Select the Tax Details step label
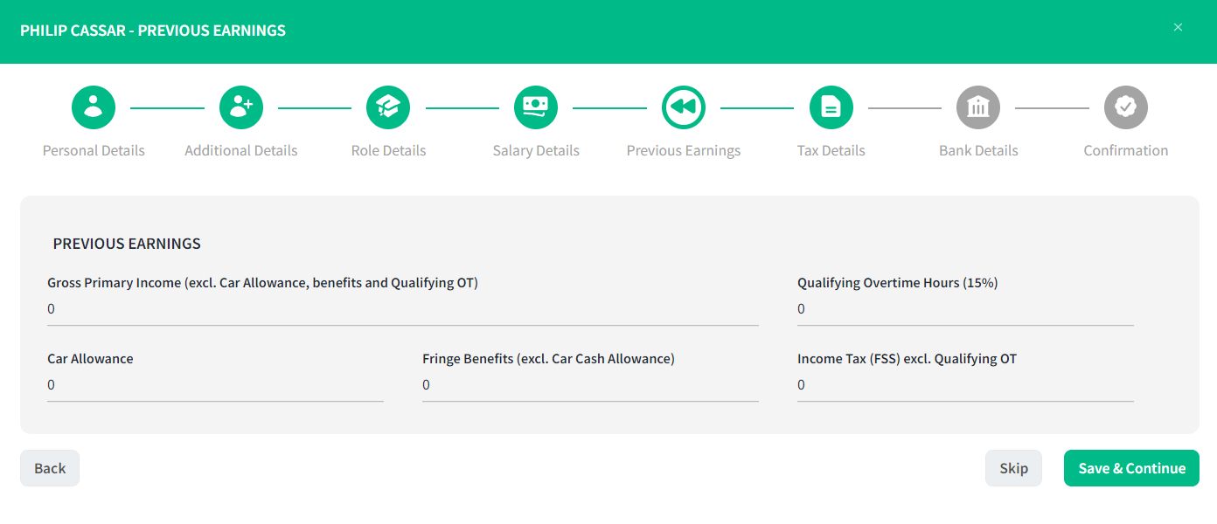This screenshot has height=524, width=1217. (x=831, y=150)
